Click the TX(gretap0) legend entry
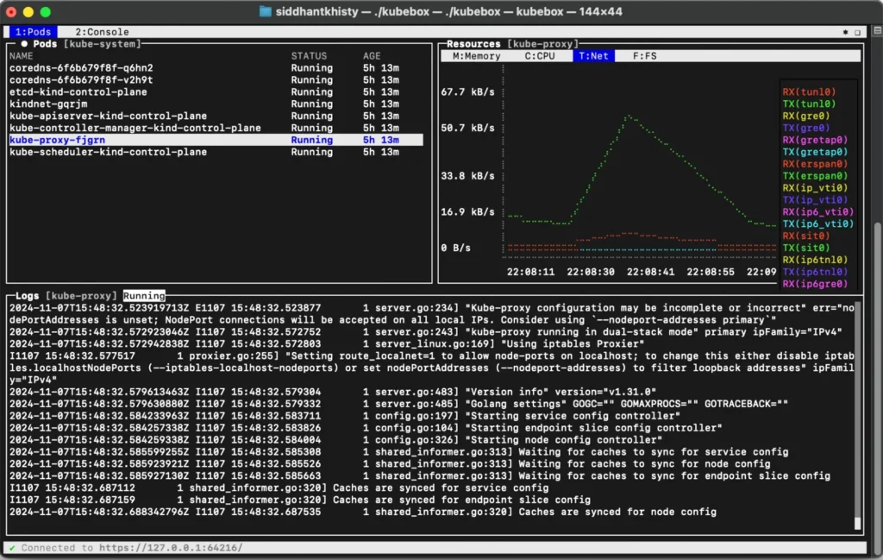 pyautogui.click(x=815, y=152)
